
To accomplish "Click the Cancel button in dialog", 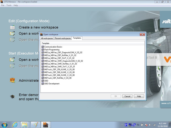I will click(127, 96).
